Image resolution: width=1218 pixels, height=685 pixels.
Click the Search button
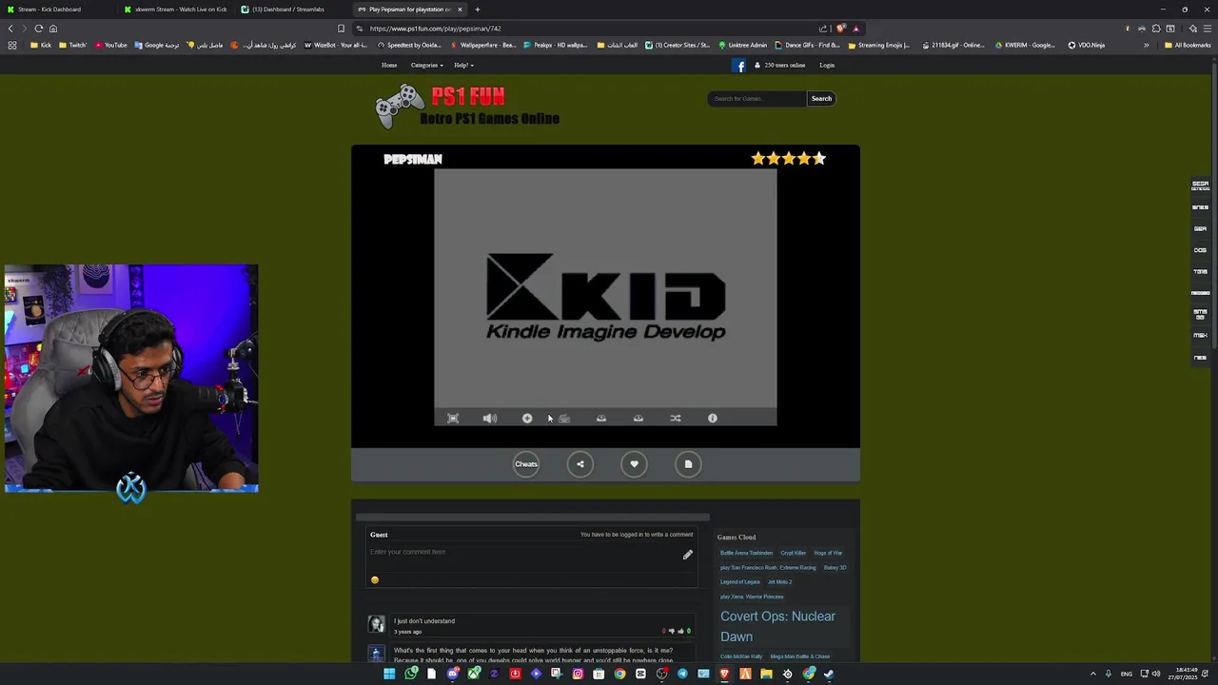tap(821, 99)
